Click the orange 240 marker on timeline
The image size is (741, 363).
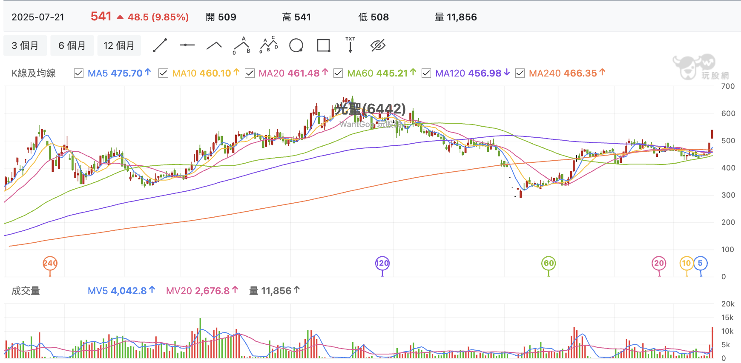coord(50,263)
